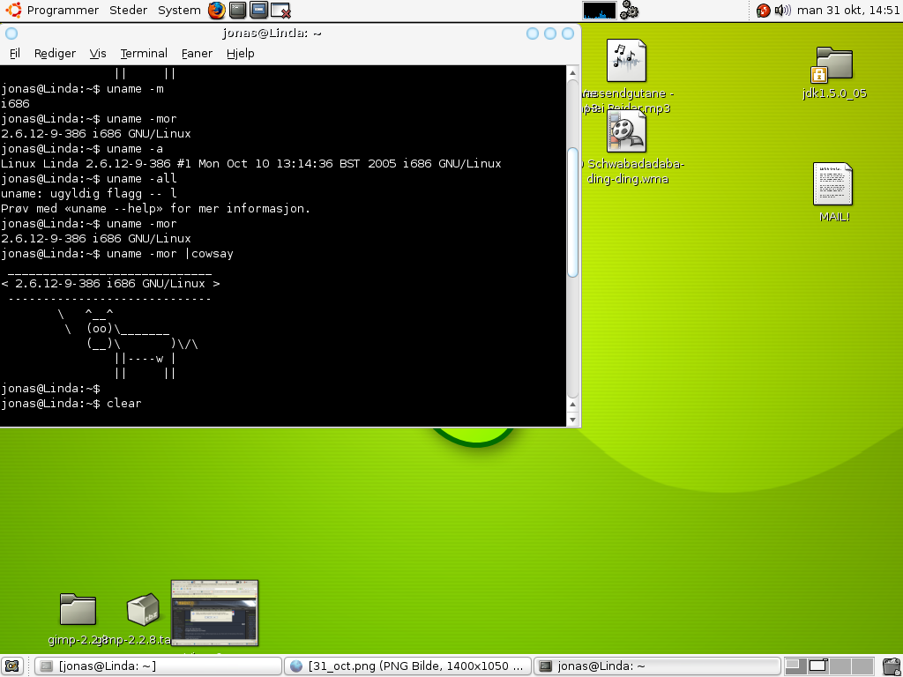Open the system monitor graph applet
This screenshot has height=677, width=903.
pyautogui.click(x=599, y=11)
